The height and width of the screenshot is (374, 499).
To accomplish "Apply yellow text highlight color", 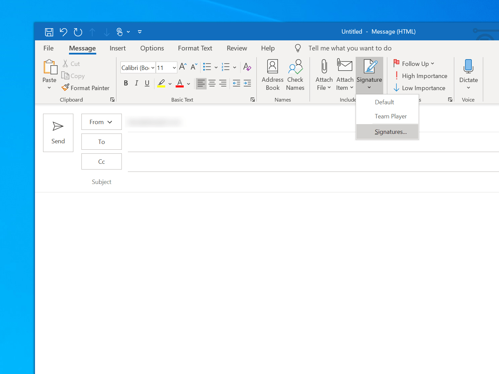I will [x=162, y=83].
